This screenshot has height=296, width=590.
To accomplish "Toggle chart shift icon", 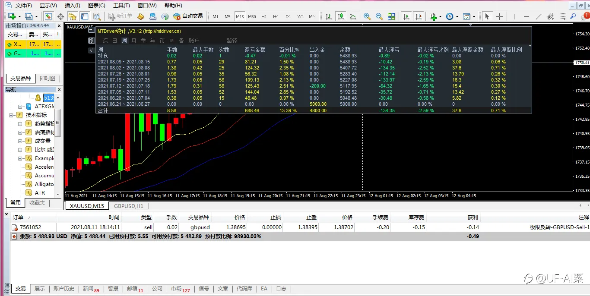I will click(418, 16).
